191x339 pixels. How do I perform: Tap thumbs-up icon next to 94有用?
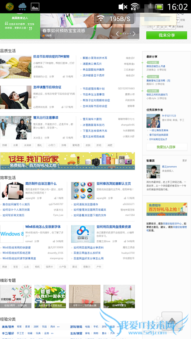125,241
